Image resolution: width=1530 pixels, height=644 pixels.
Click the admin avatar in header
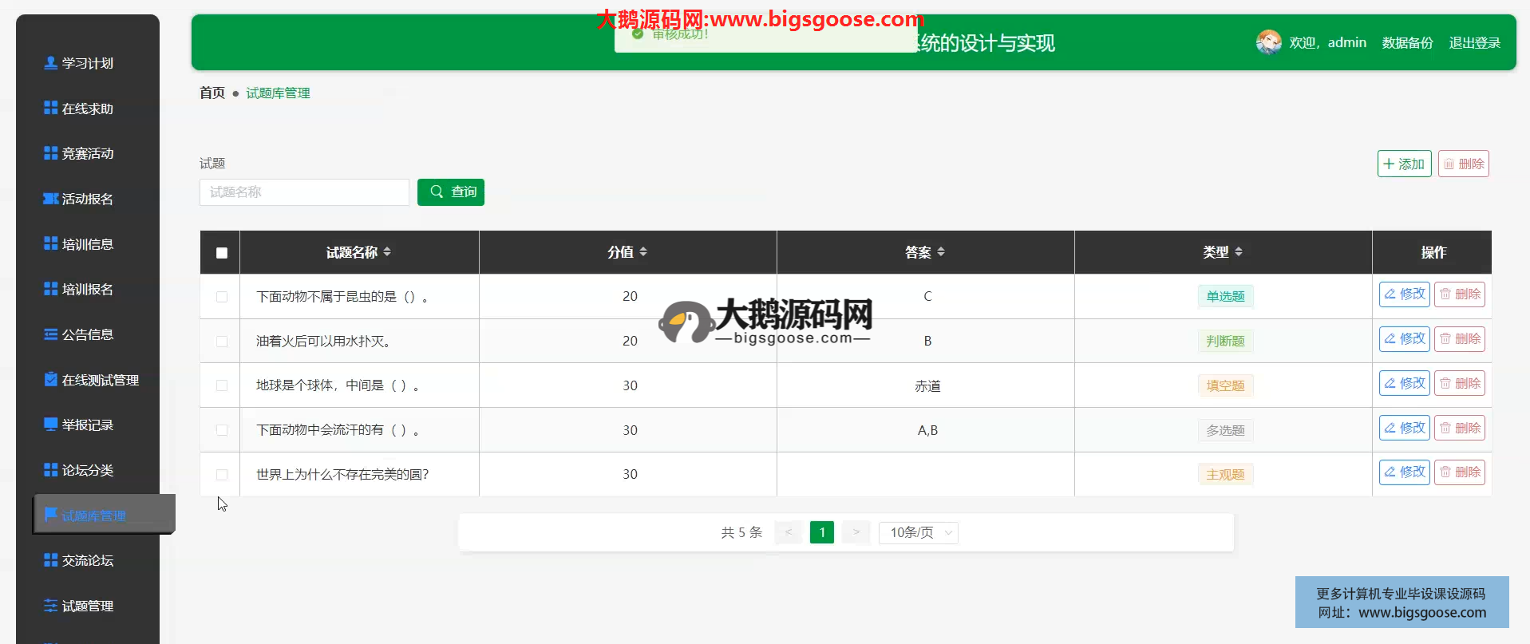[1268, 42]
